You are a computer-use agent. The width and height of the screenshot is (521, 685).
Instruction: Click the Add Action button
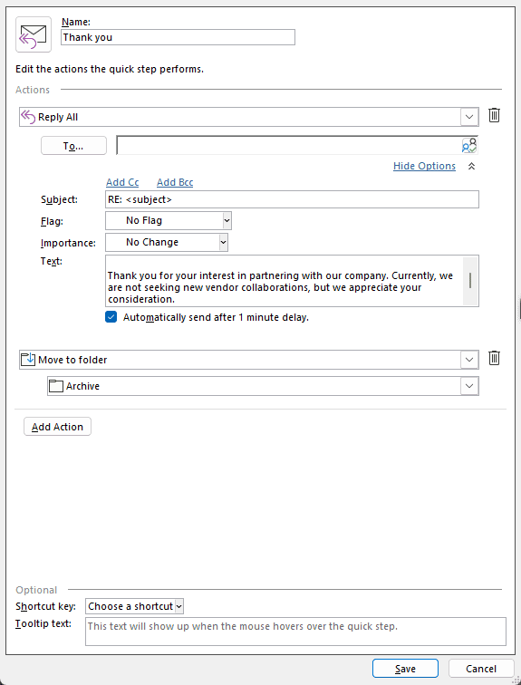57,427
